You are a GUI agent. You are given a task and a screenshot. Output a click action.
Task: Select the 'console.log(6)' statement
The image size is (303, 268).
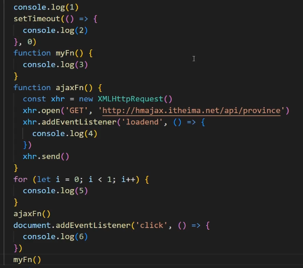[56, 237]
